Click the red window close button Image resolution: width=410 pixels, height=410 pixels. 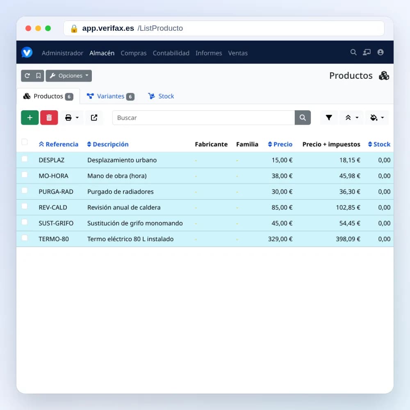[x=28, y=28]
